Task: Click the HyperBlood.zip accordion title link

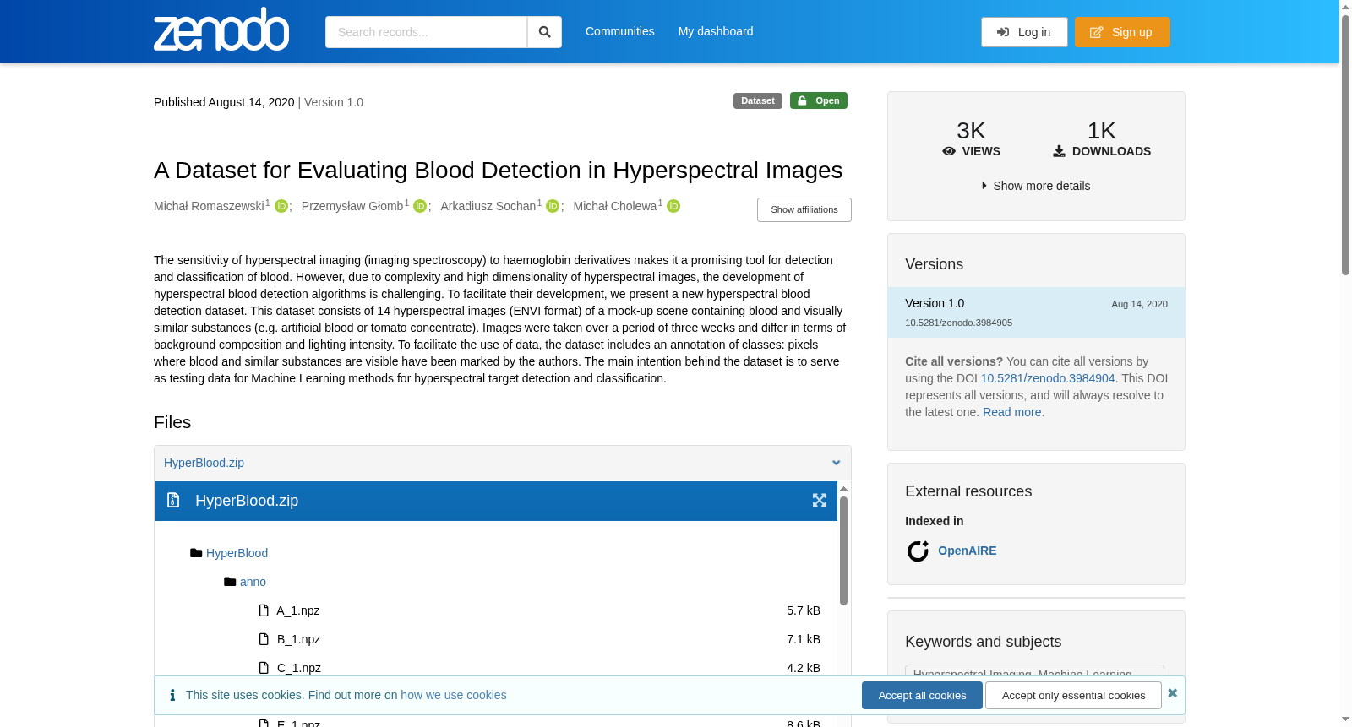Action: point(204,463)
